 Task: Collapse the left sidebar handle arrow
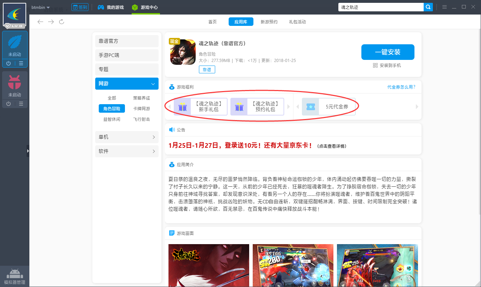pos(28,151)
